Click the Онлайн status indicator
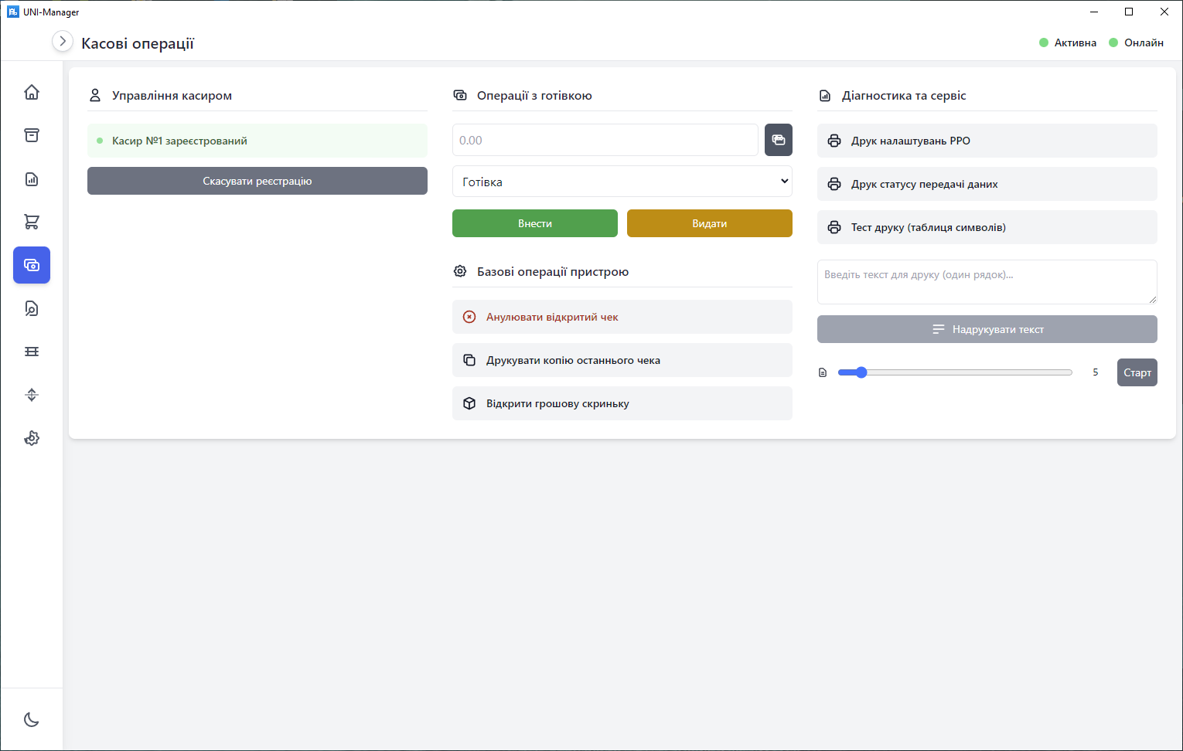The image size is (1183, 751). tap(1137, 42)
